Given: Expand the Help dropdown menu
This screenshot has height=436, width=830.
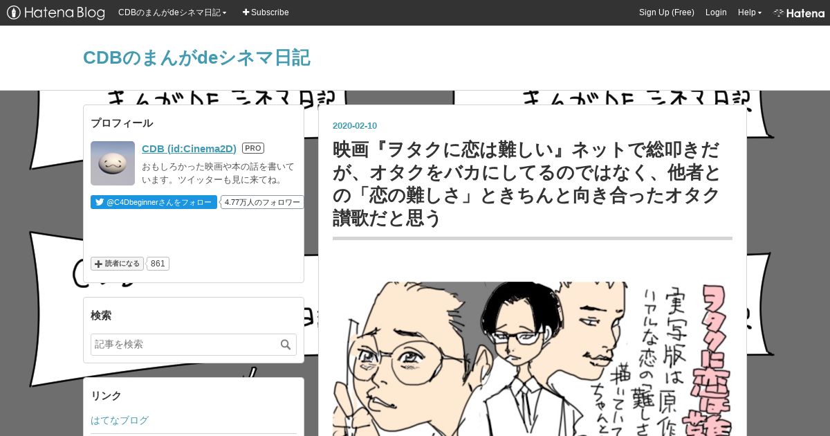Looking at the screenshot, I should [x=750, y=12].
